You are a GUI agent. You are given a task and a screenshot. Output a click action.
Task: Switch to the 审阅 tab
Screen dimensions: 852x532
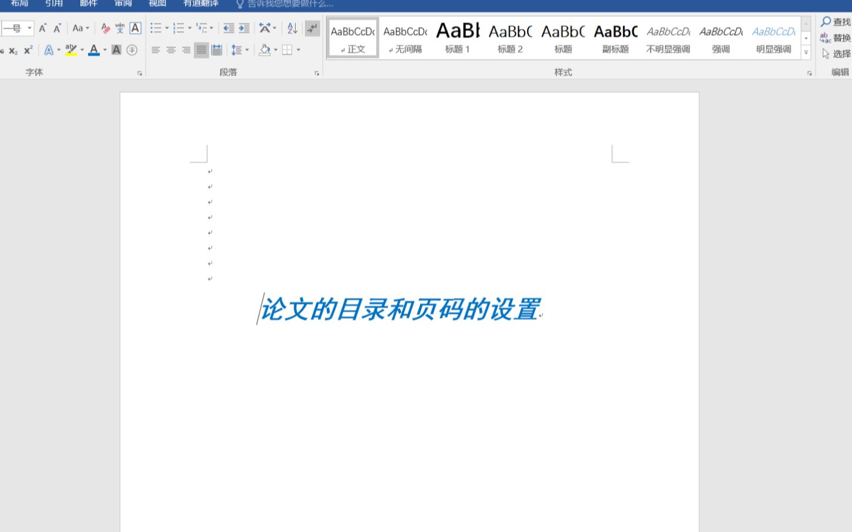(123, 4)
